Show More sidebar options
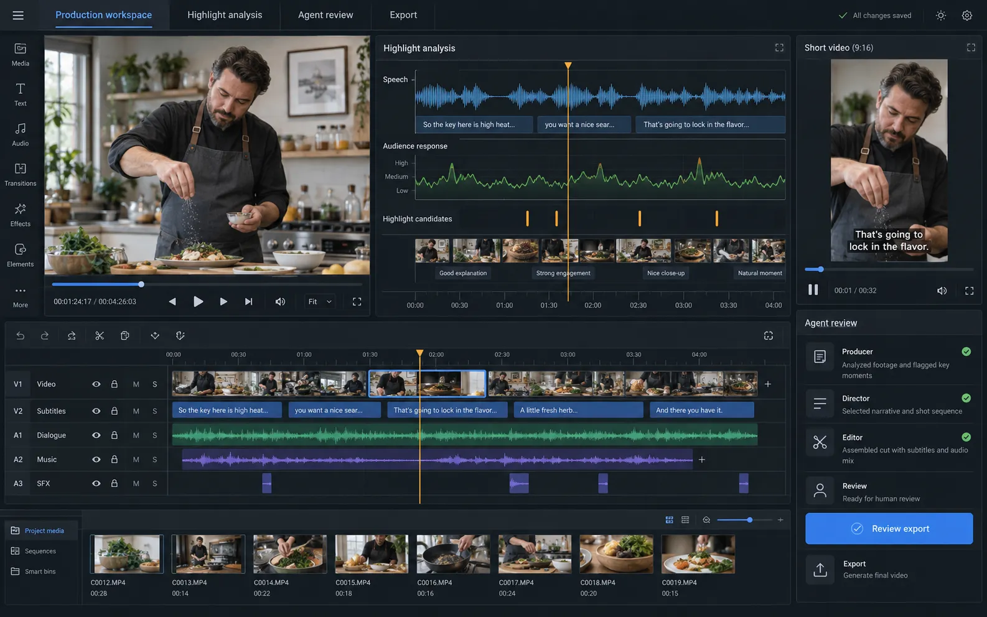 [x=21, y=297]
